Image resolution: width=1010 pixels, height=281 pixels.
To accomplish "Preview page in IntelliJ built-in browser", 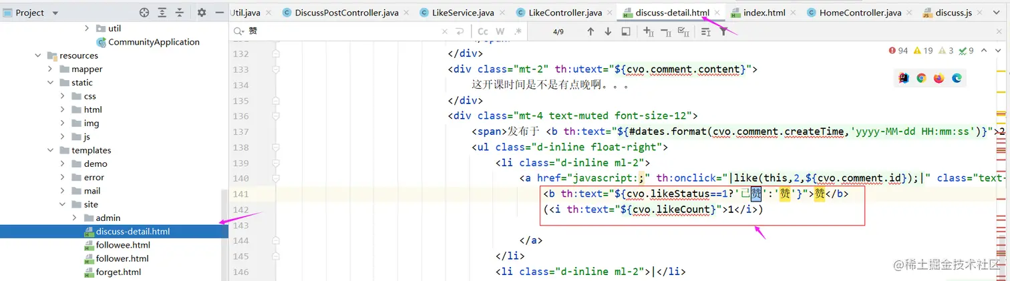I will (x=904, y=78).
